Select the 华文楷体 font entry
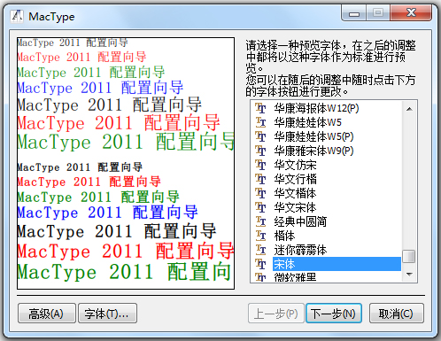Viewport: 441px width, 341px height. (295, 193)
